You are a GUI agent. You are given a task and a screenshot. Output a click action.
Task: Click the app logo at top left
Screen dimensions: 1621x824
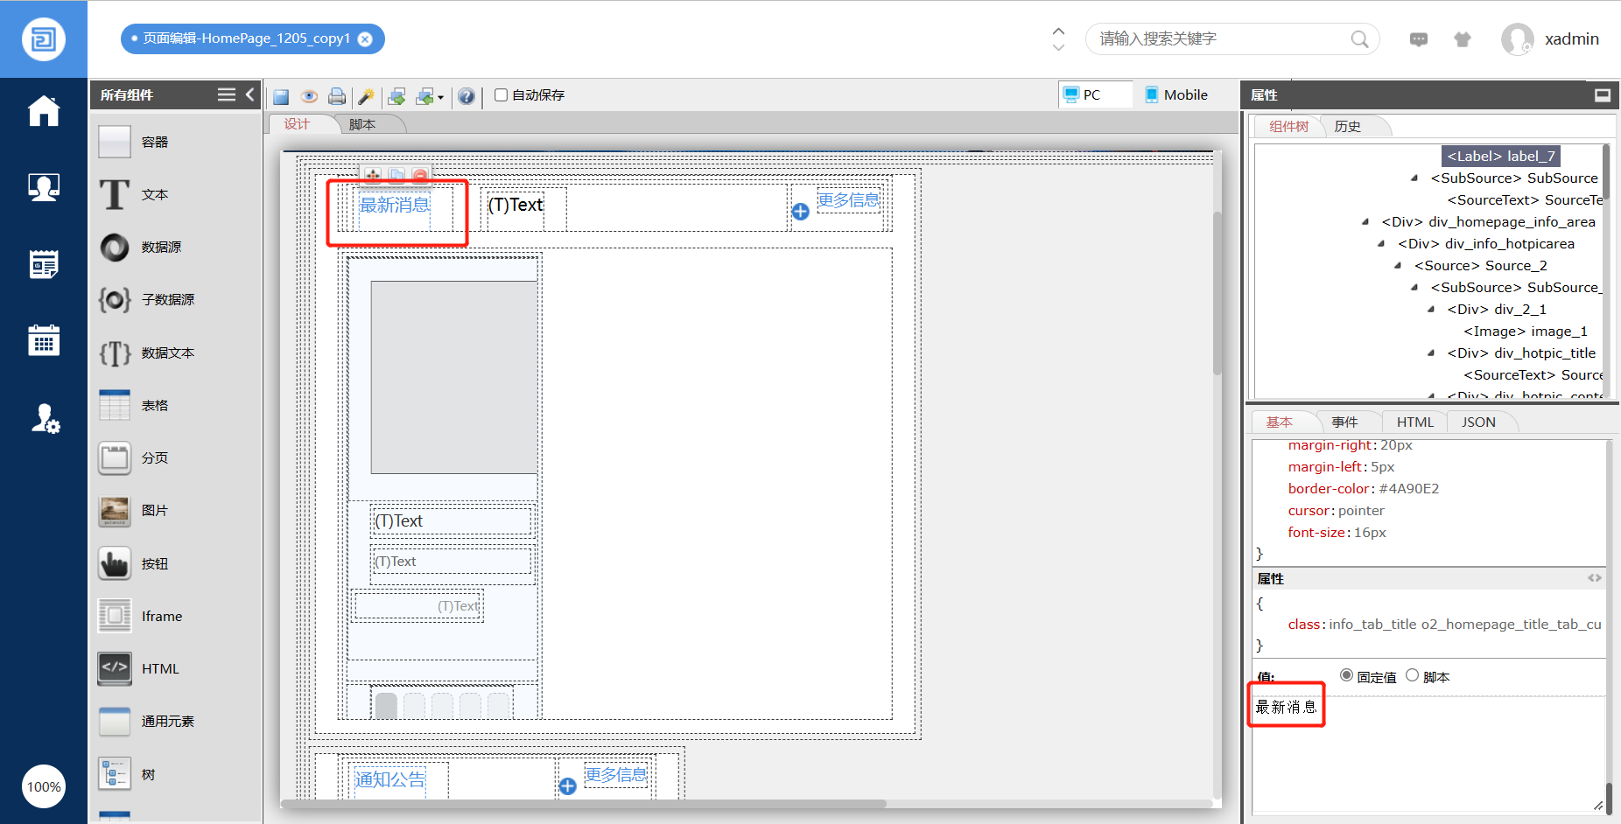[44, 39]
